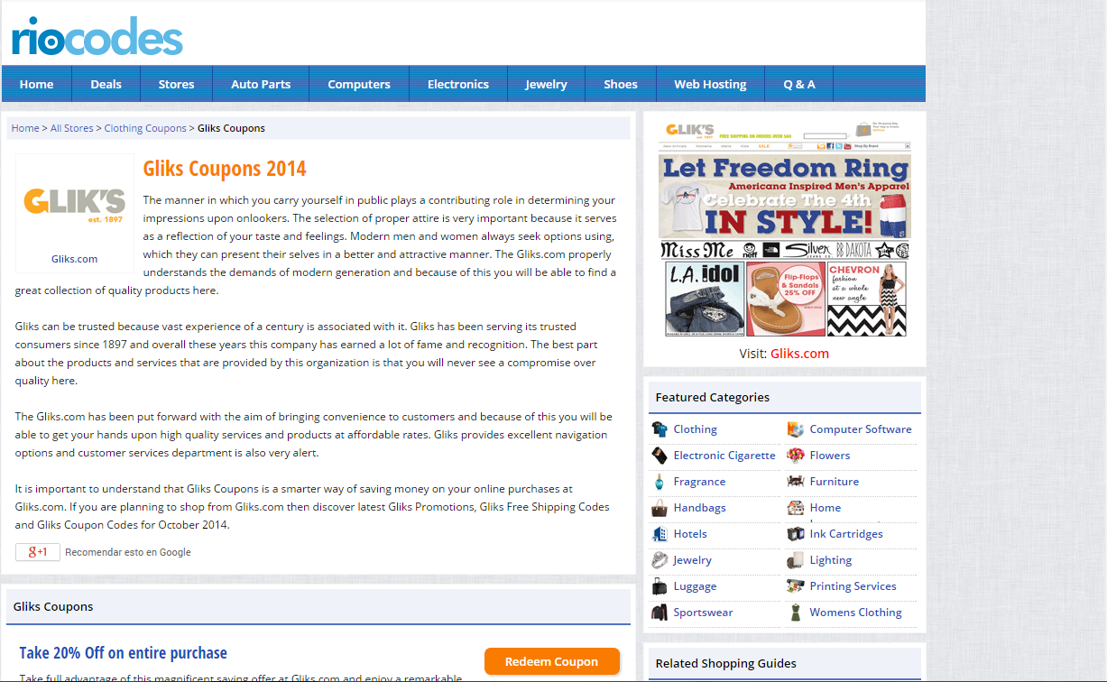This screenshot has width=1107, height=682.
Task: Click the Furniture category icon
Action: click(796, 482)
